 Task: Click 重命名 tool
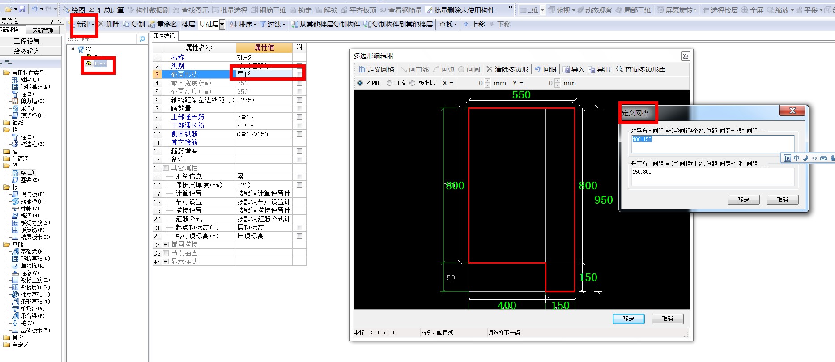[x=162, y=24]
